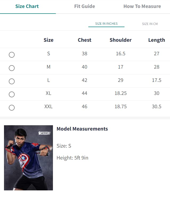The height and width of the screenshot is (209, 170).
Task: Click the Length column header
Action: pyautogui.click(x=156, y=40)
